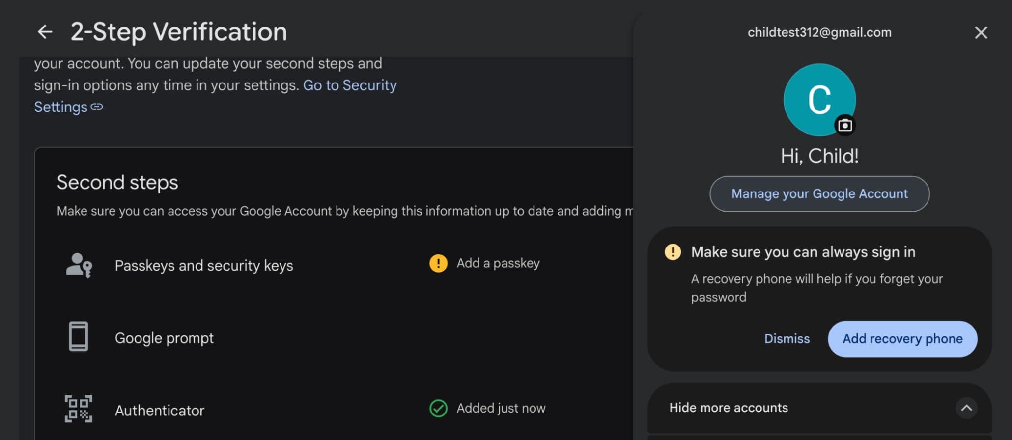
Task: Click the link icon beside Settings
Action: coord(97,107)
